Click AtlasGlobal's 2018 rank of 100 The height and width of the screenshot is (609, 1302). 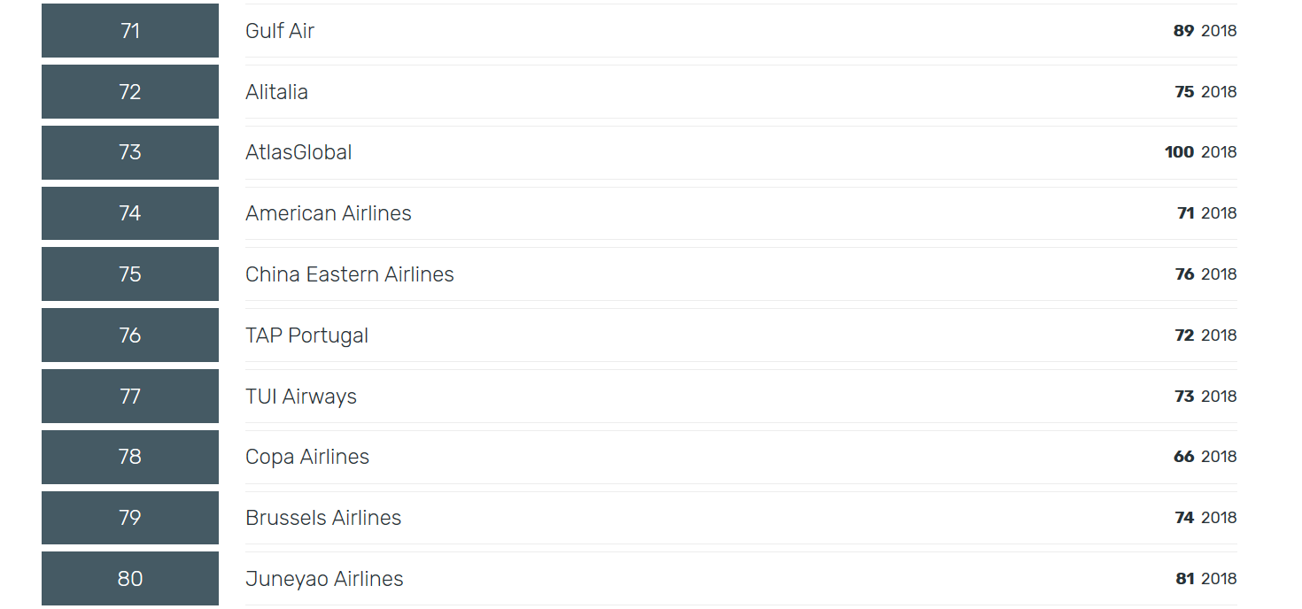(1180, 152)
